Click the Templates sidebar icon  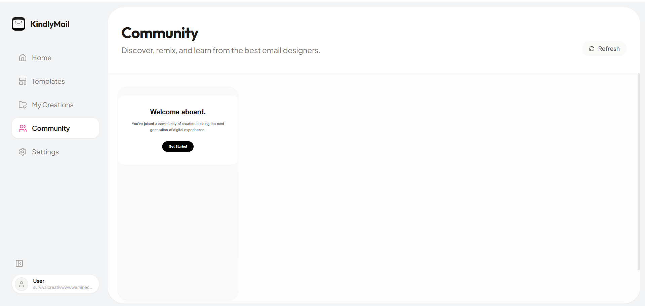pos(22,81)
